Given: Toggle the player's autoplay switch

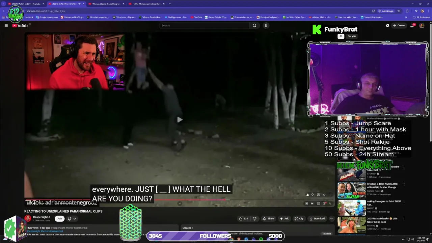Looking at the screenshot, I should (312, 204).
